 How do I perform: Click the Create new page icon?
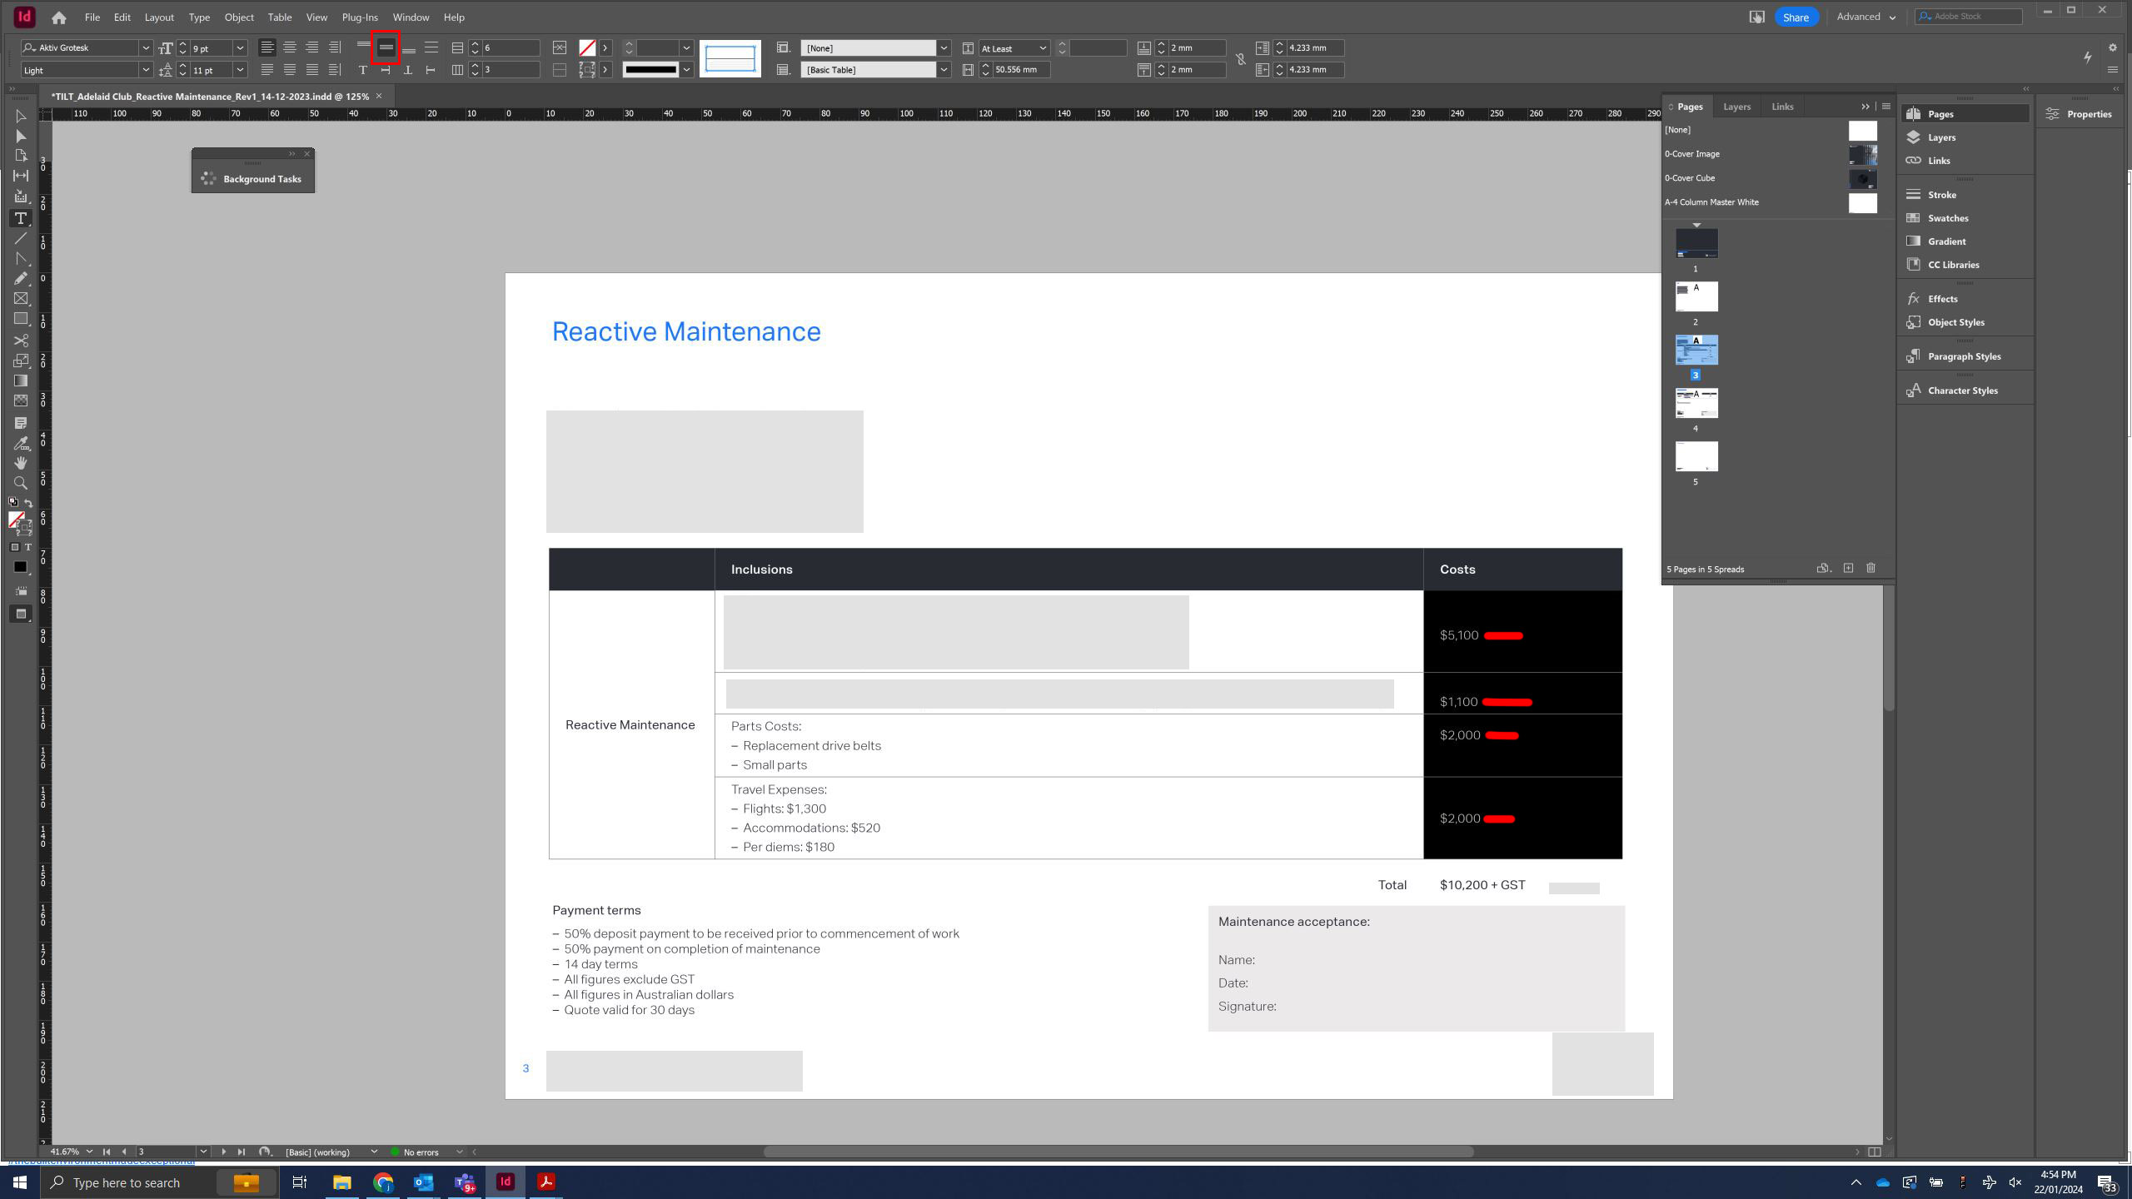coord(1848,569)
